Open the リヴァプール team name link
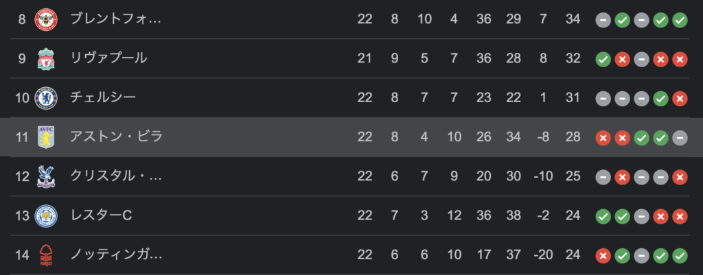 tap(109, 58)
